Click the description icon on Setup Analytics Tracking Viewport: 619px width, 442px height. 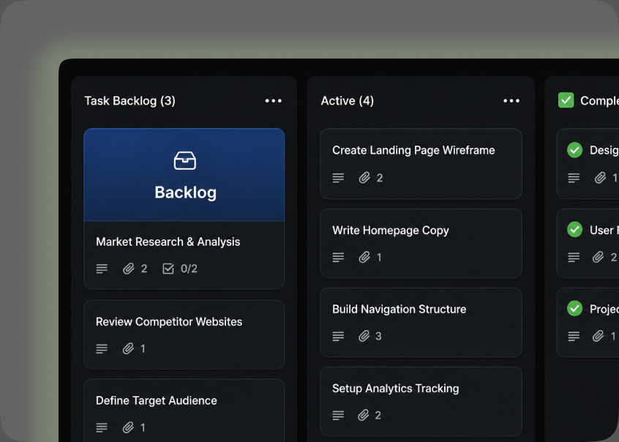(x=338, y=415)
